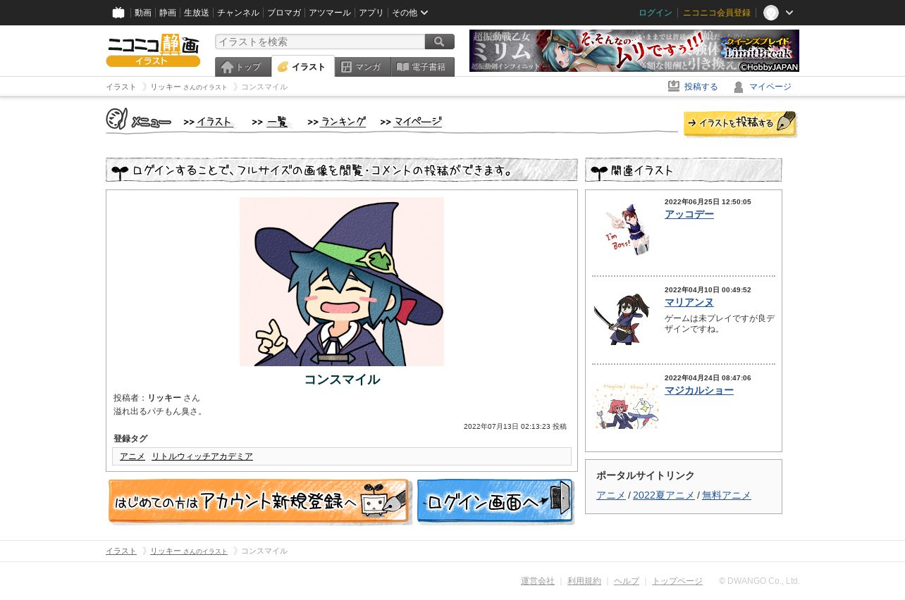The width and height of the screenshot is (905, 600).
Task: Open the コンスマイル witch illustration
Action: pos(342,282)
